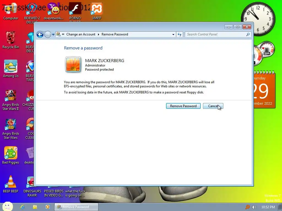Click the Search Control Panel field
Viewport: 282px width, 211px height.
[x=218, y=34]
